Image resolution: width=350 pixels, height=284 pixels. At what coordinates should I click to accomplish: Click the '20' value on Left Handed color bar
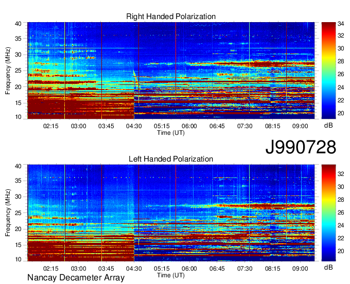[x=341, y=251]
